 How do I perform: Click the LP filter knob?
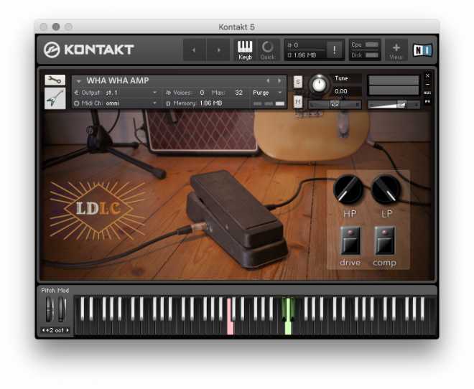pyautogui.click(x=386, y=189)
